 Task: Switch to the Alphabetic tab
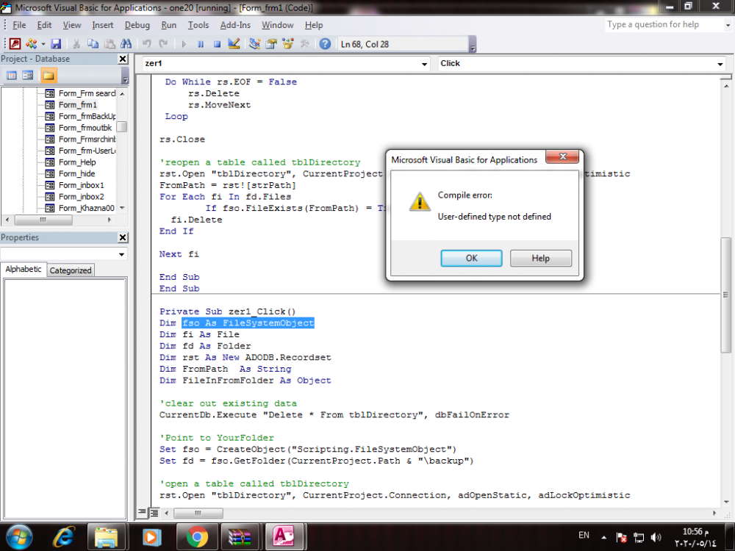(x=24, y=270)
